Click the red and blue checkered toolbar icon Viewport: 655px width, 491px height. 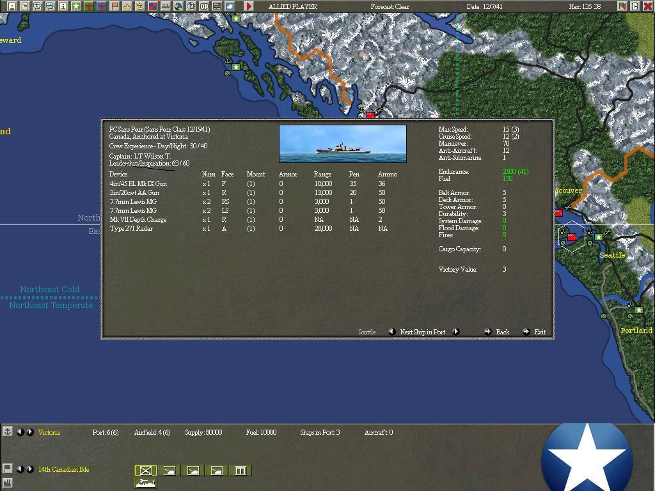[x=152, y=6]
